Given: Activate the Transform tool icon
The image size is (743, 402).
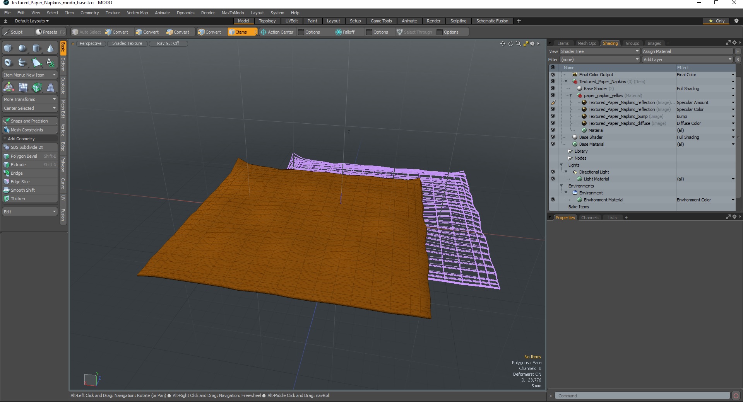Looking at the screenshot, I should coord(9,87).
